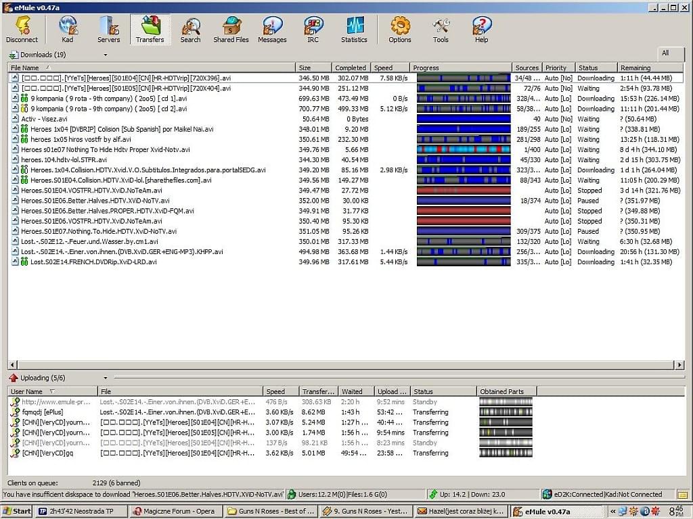Select Heroes.S01E07.Nothing.To.Hide.HDTV.XviD-NoTV.avi row
Viewport: 693px width, 519px height.
tap(346, 231)
